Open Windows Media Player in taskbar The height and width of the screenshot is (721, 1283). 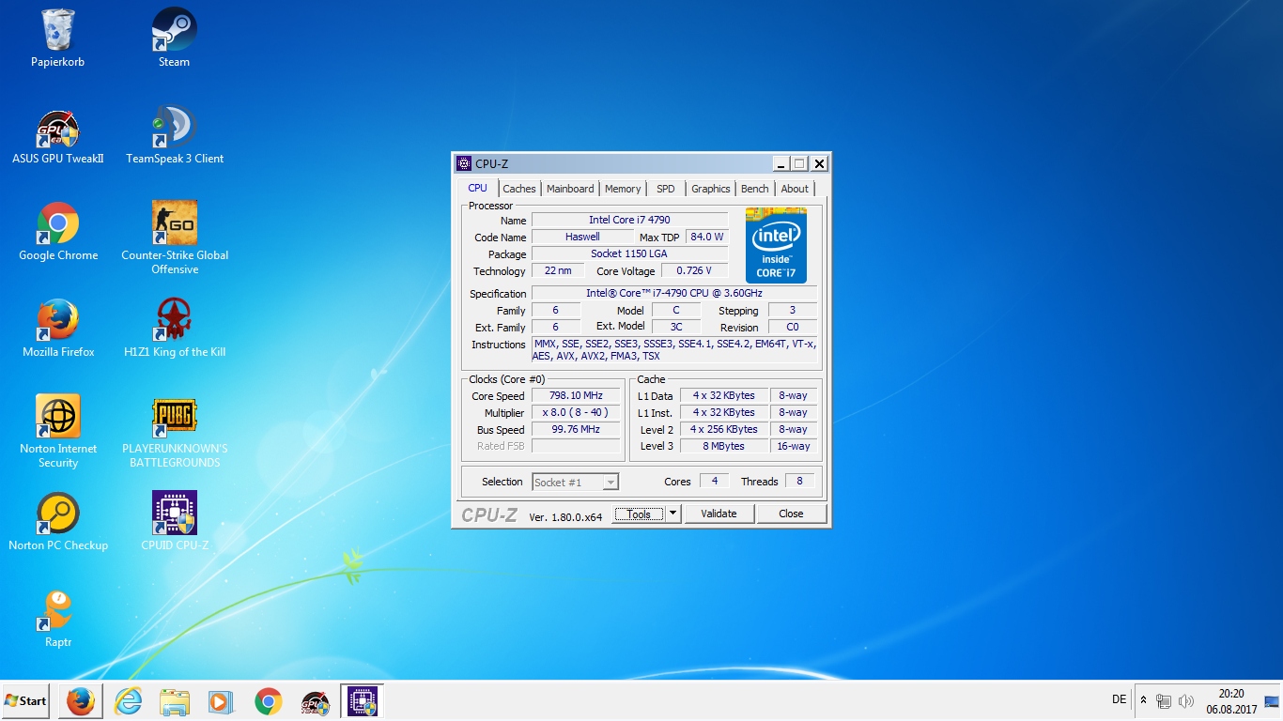coord(221,701)
